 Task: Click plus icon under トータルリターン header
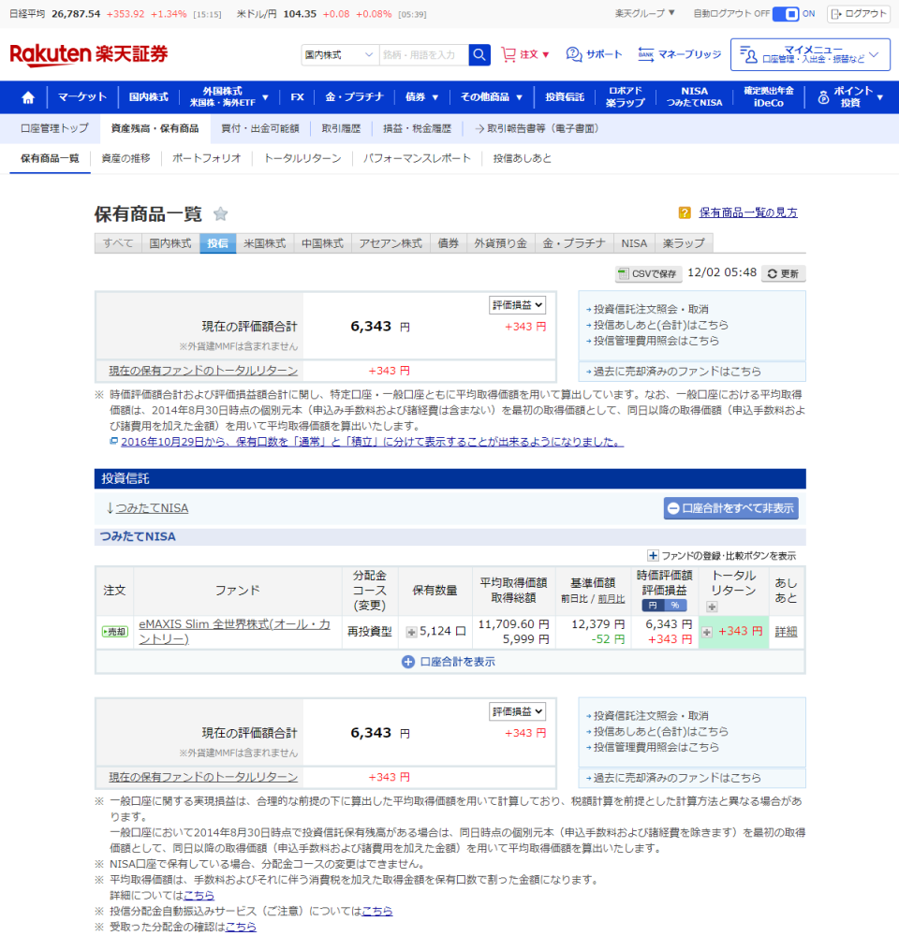(x=712, y=607)
